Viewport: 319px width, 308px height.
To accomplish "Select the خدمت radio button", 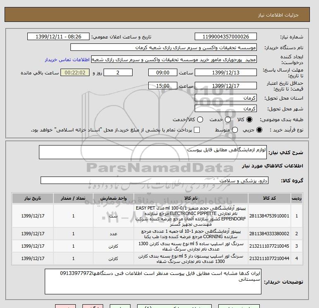I will click(228, 119).
